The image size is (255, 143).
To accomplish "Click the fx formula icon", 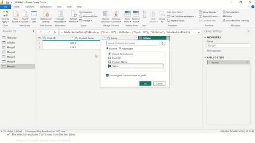I will (55, 32).
